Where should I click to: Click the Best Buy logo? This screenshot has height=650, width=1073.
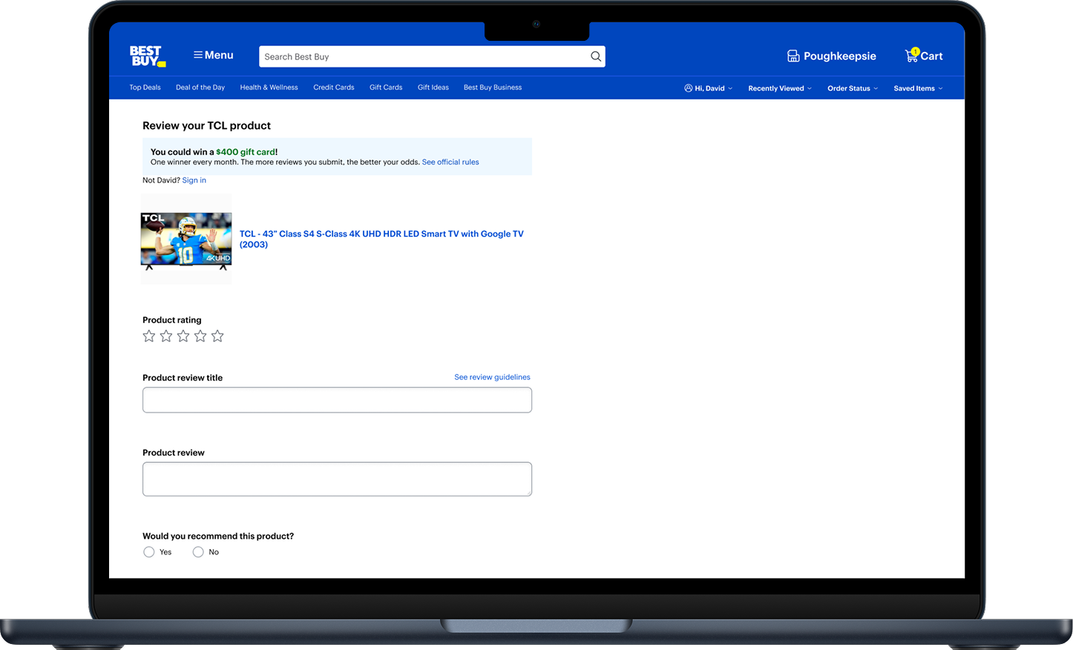click(148, 56)
